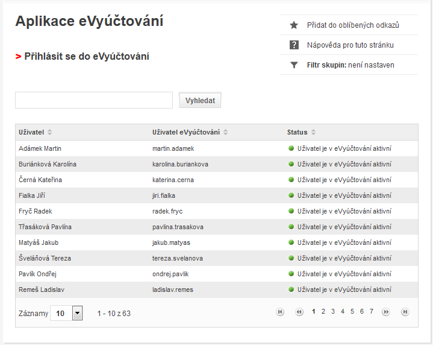Click login jakub.matyas
The height and width of the screenshot is (345, 433).
pos(171,242)
